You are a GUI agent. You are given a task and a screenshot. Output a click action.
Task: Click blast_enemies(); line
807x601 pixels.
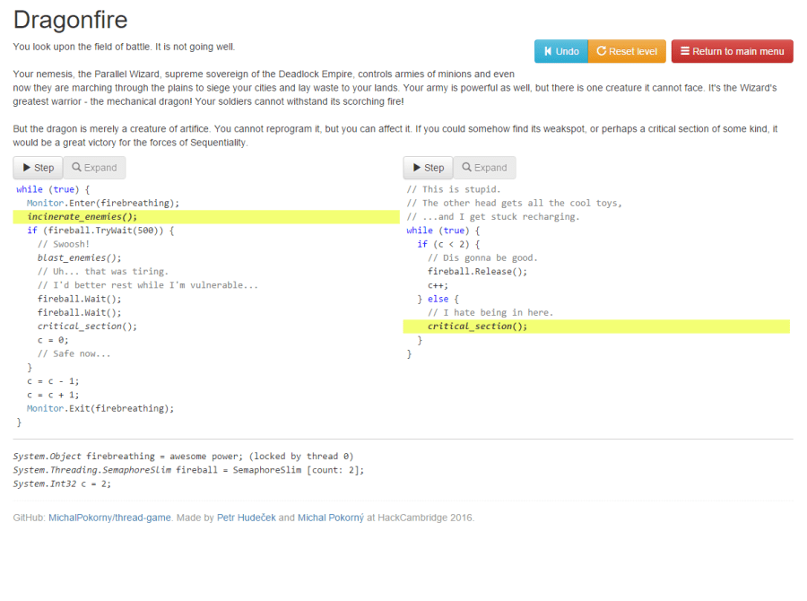click(79, 257)
